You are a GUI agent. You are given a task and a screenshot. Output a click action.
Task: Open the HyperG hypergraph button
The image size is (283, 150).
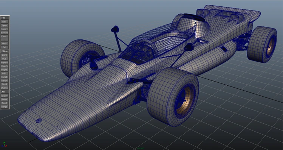coord(4,62)
